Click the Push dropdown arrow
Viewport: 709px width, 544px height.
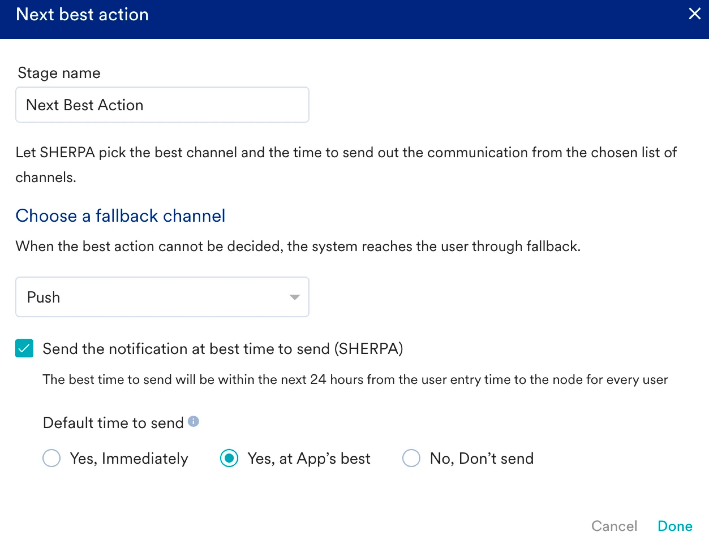(x=294, y=297)
